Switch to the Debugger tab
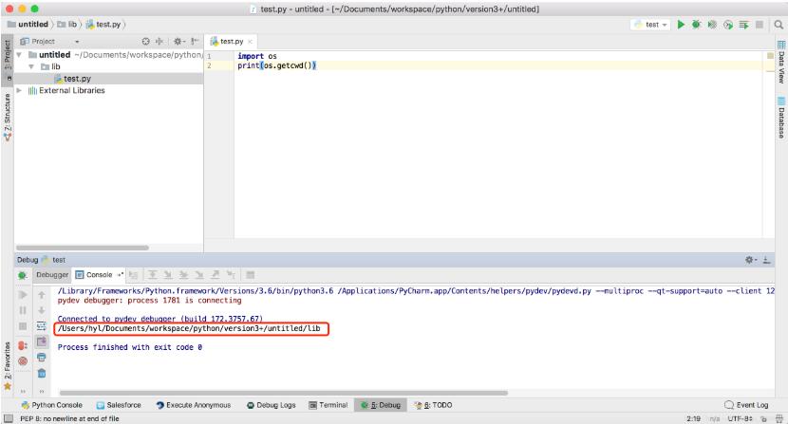Viewport: 788px width, 424px height. 52,275
